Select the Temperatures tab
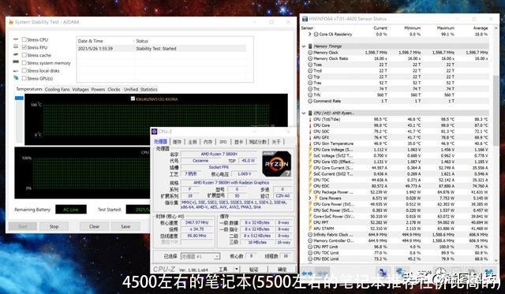 (29, 89)
